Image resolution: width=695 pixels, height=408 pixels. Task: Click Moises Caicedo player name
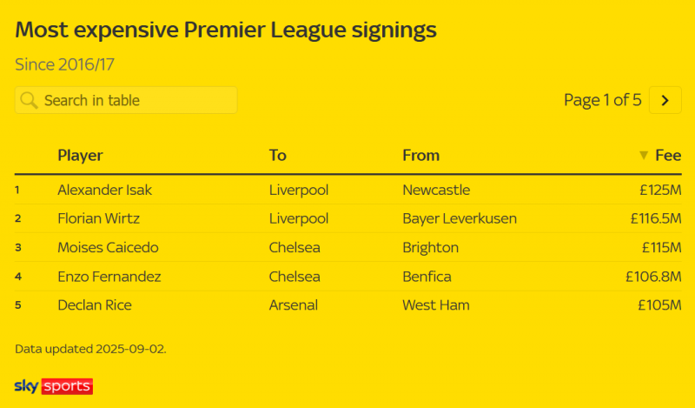(108, 248)
